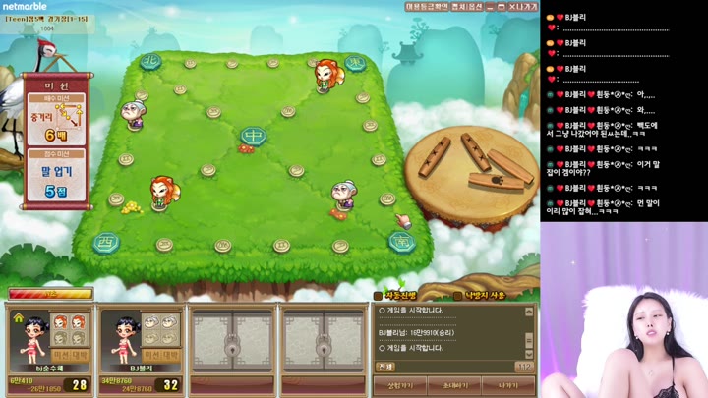Click the green home icon on bj순수혜 card
Image resolution: width=708 pixels, height=398 pixels.
[19, 318]
